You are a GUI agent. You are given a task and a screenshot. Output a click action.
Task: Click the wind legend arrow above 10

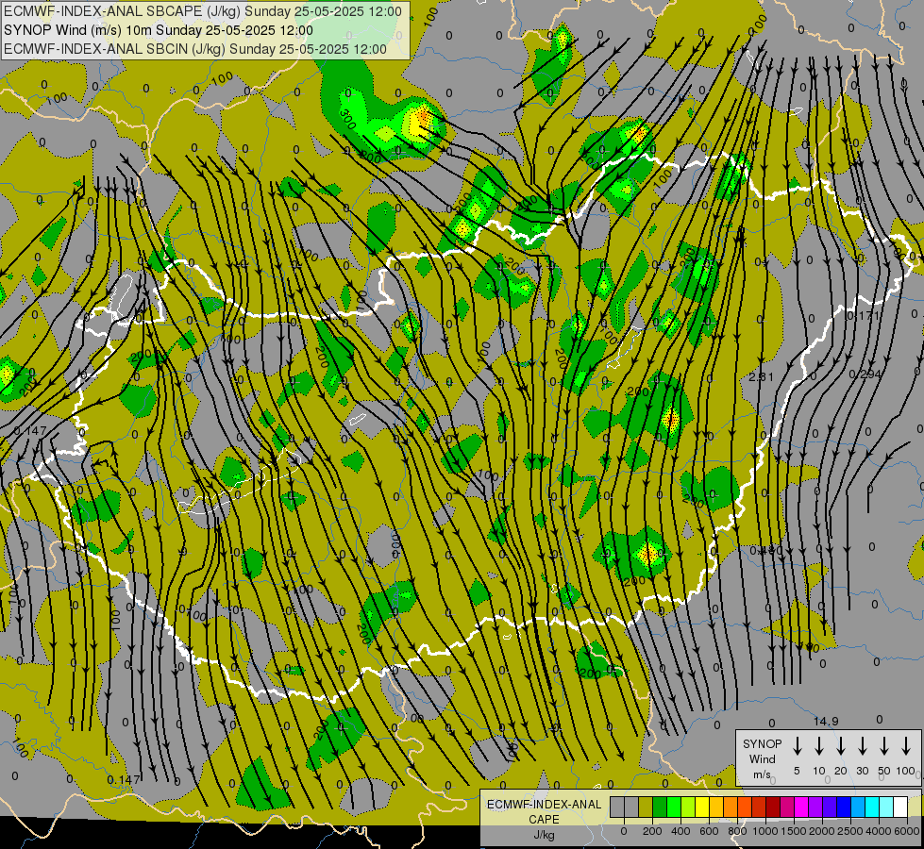tap(818, 746)
